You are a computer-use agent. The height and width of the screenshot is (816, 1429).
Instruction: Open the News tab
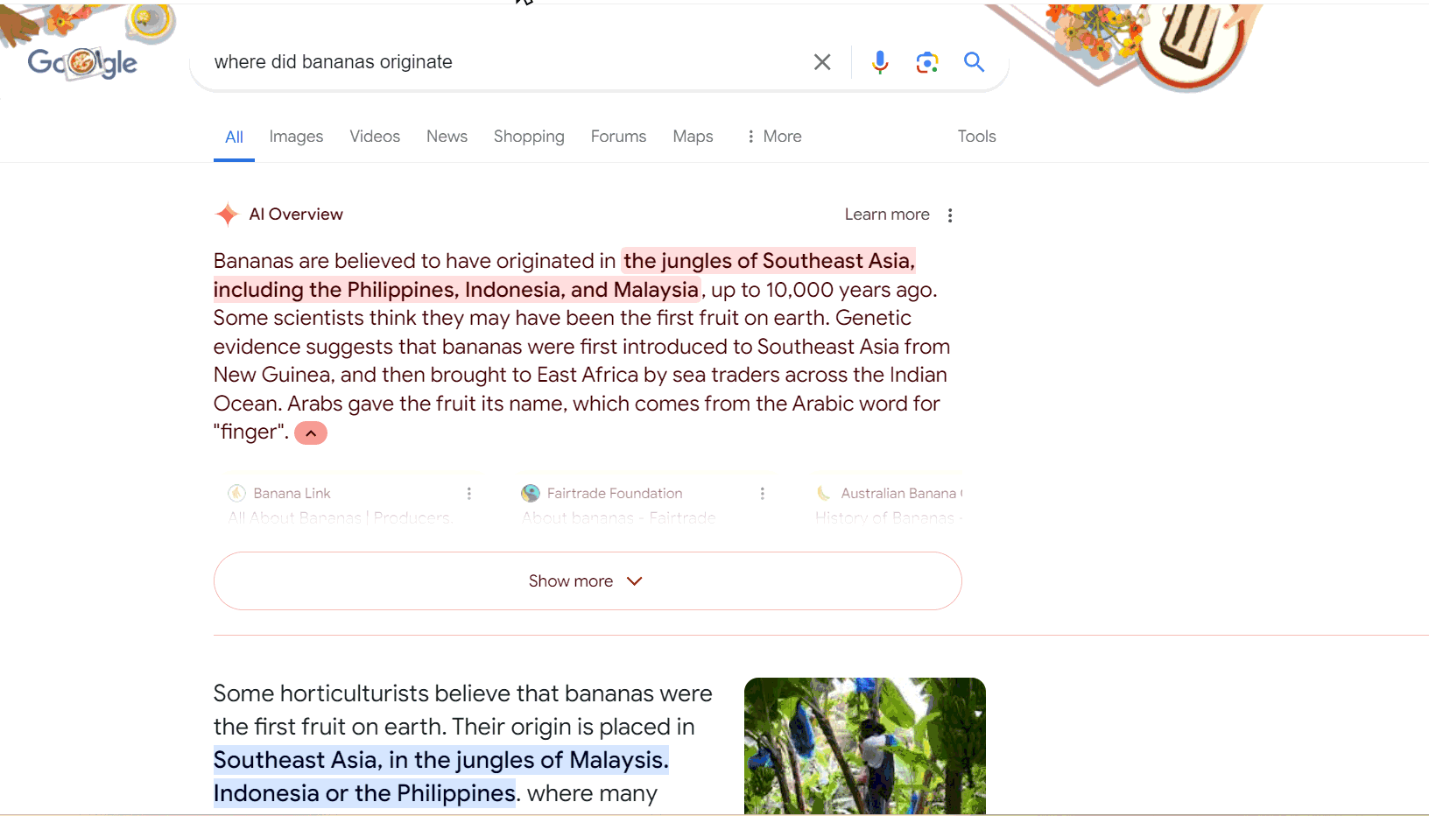click(447, 137)
